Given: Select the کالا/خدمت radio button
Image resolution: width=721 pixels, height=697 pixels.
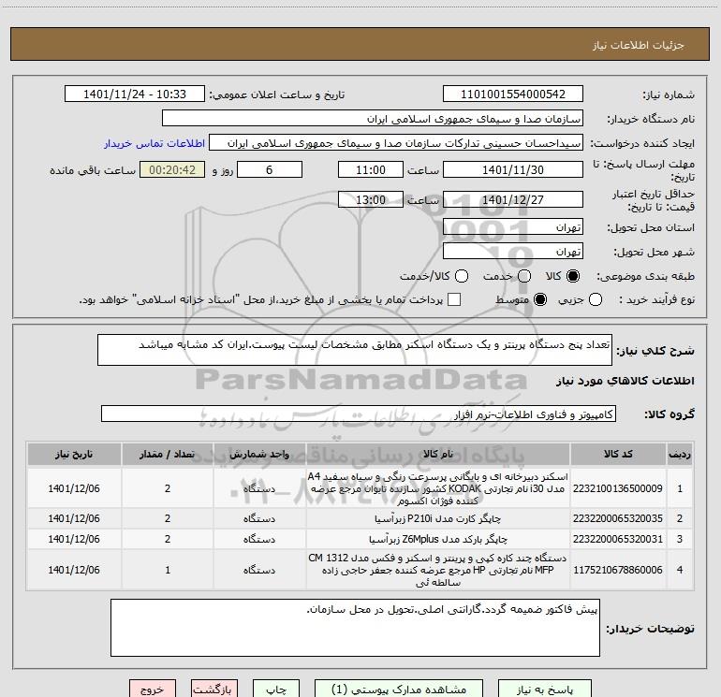Looking at the screenshot, I should tap(462, 276).
